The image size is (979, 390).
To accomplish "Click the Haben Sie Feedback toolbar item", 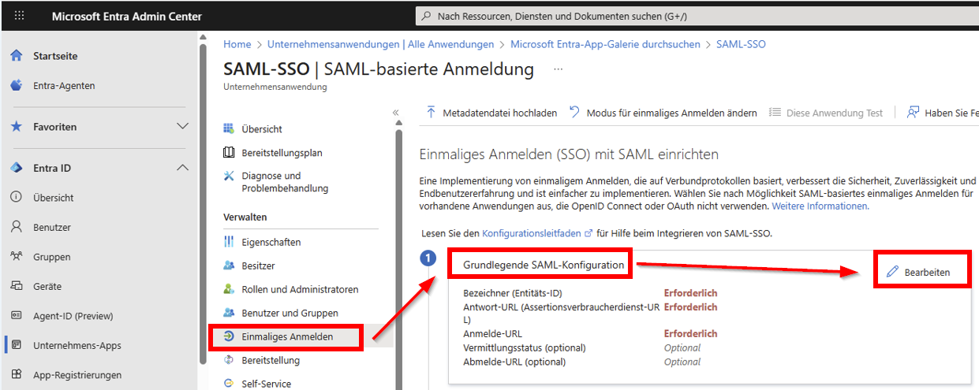I will click(x=943, y=113).
